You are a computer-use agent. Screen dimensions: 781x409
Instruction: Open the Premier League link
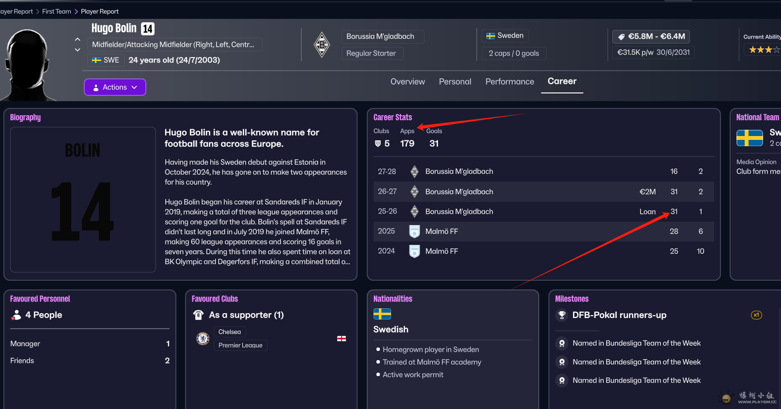240,345
